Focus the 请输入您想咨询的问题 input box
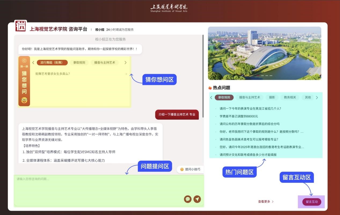Viewport: 340px width, 215px height. coord(109,191)
